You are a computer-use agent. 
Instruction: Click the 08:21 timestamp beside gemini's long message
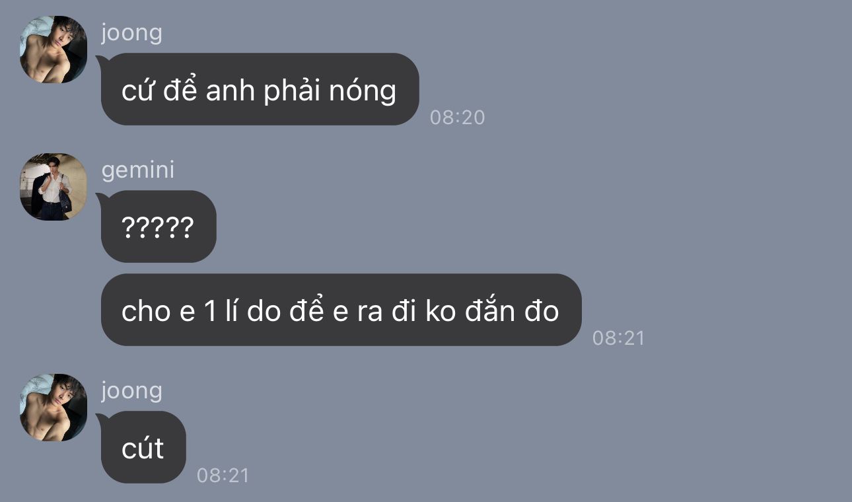[x=618, y=338]
